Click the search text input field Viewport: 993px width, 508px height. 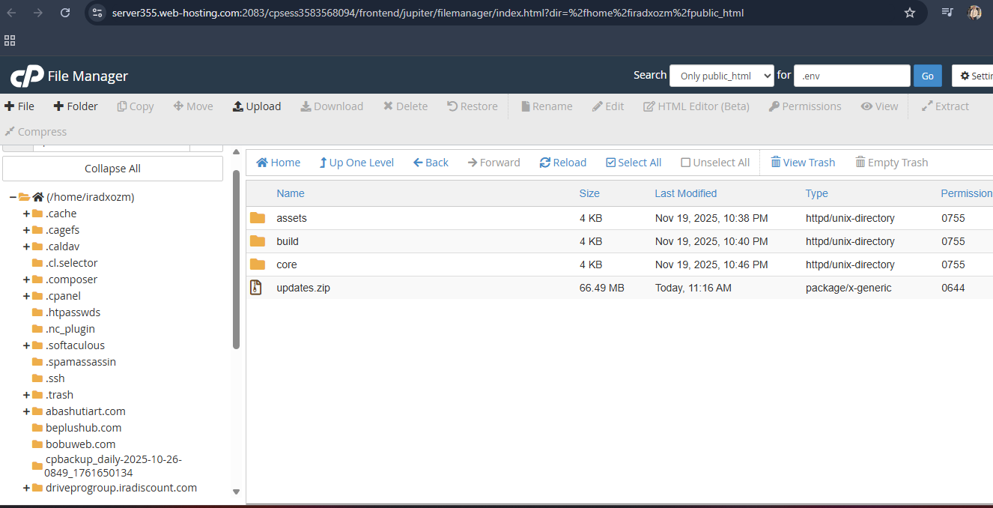[x=851, y=76]
